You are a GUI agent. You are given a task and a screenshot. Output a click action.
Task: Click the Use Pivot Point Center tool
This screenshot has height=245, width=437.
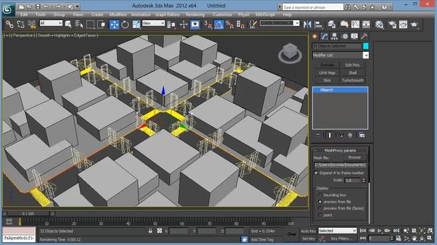pos(171,24)
